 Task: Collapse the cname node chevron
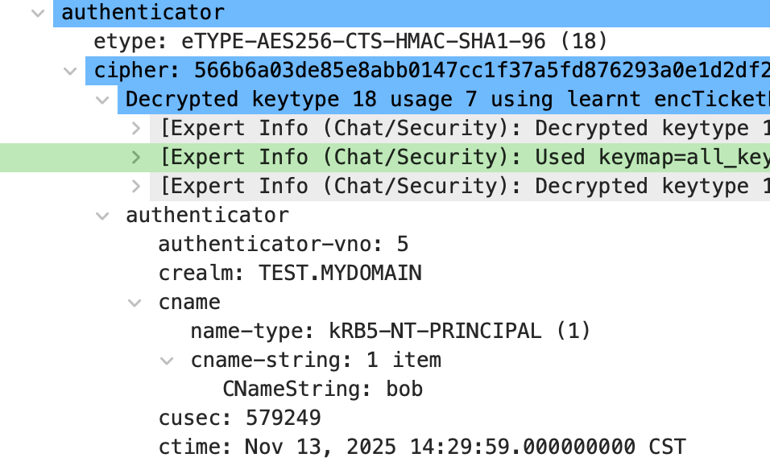[135, 303]
